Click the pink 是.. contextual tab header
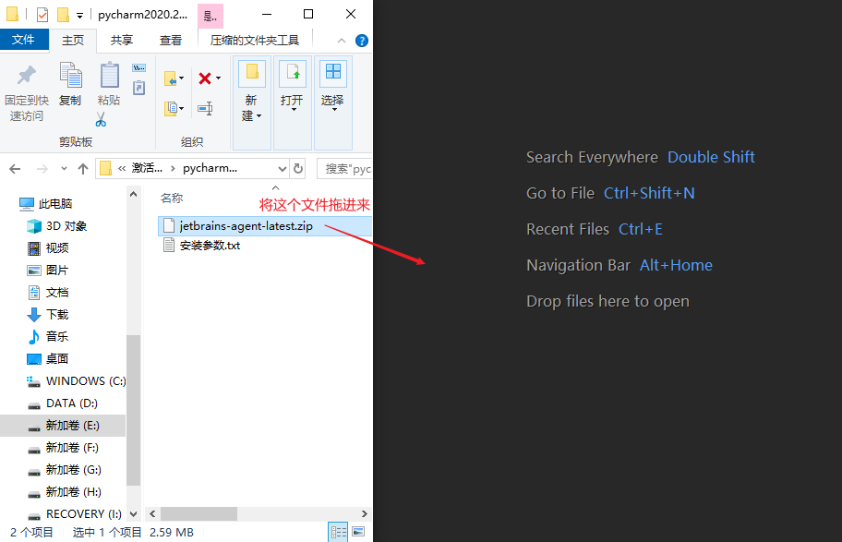This screenshot has height=542, width=842. (x=210, y=16)
